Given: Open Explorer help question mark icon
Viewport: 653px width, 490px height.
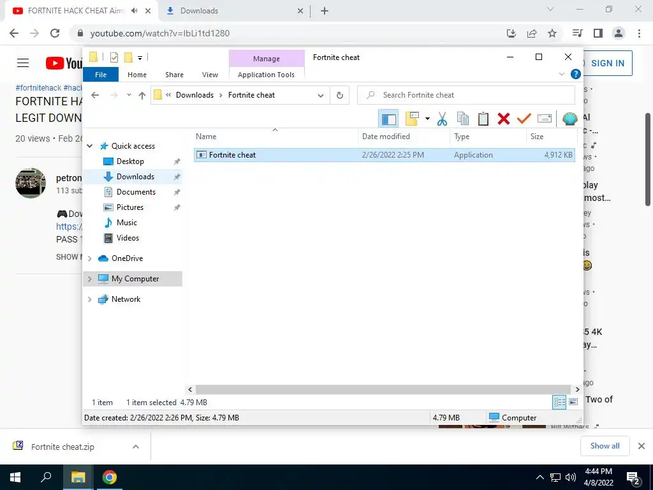Looking at the screenshot, I should pyautogui.click(x=576, y=74).
